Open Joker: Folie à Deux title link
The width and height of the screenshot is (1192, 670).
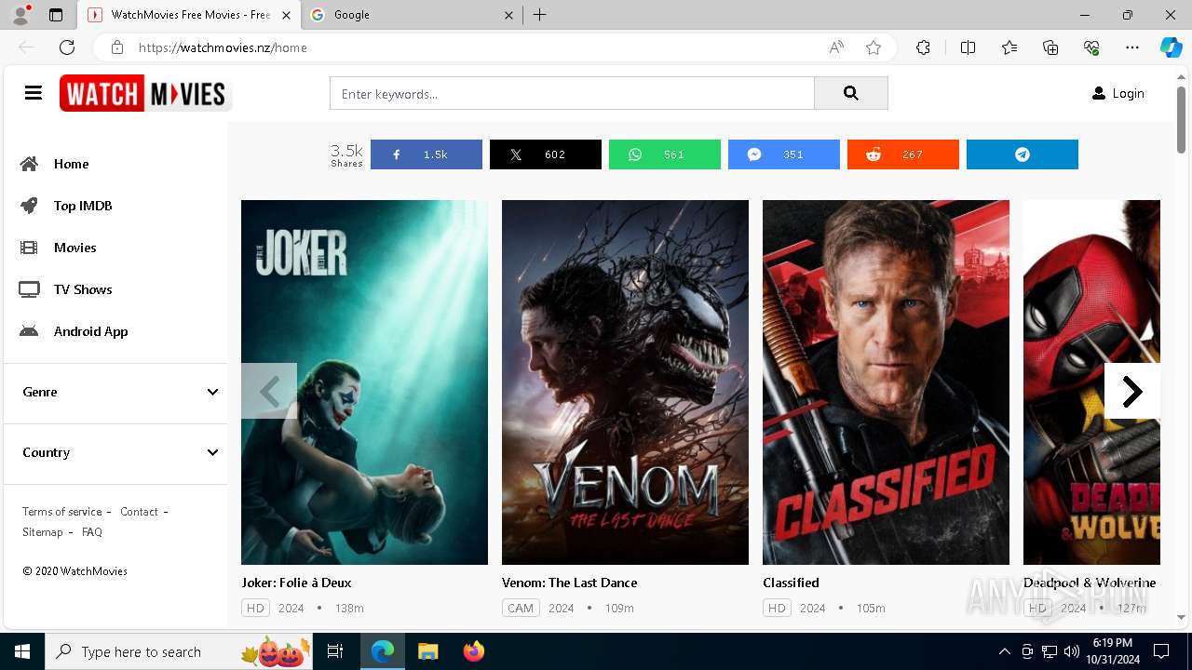pos(296,583)
